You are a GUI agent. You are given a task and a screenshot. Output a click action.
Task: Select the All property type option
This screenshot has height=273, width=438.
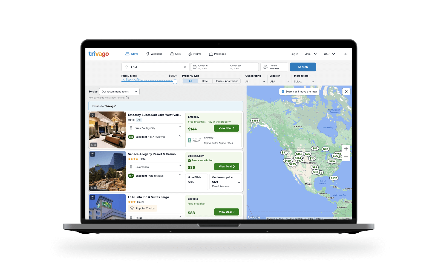point(190,81)
